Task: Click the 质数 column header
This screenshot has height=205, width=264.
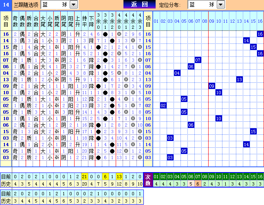Action: (x=29, y=21)
